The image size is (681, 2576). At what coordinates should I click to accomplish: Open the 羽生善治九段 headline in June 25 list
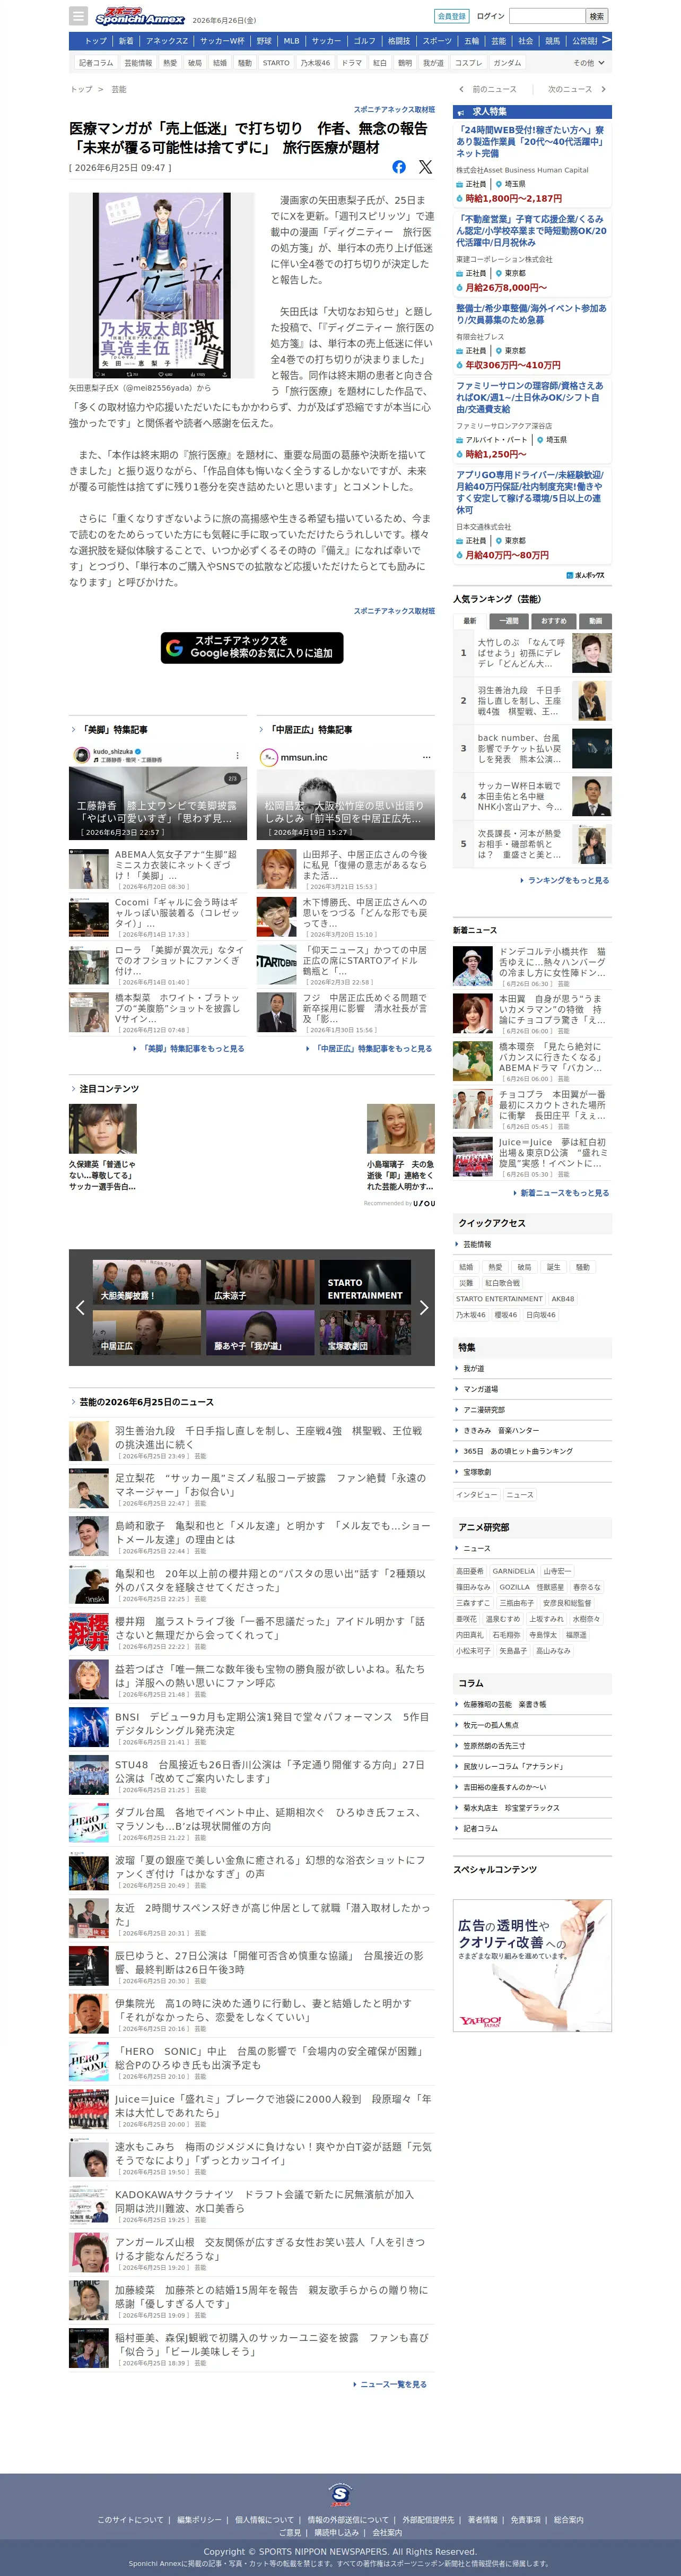click(x=268, y=1437)
